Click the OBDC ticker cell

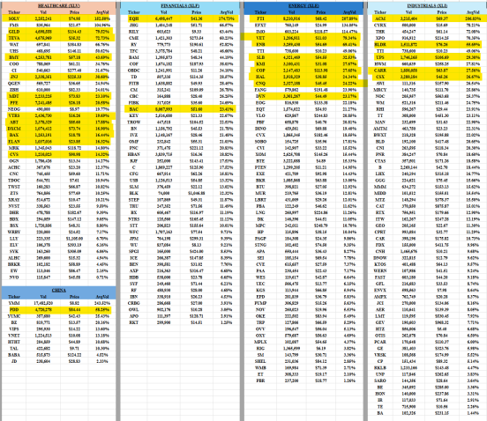[134, 70]
